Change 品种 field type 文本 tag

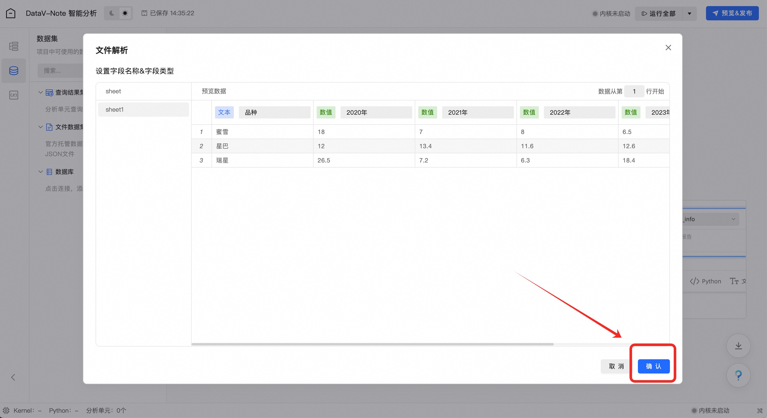(224, 112)
